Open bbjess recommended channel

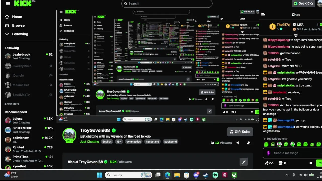point(28,120)
